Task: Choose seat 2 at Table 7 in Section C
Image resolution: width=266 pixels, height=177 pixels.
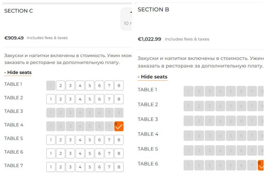Action: [61, 167]
